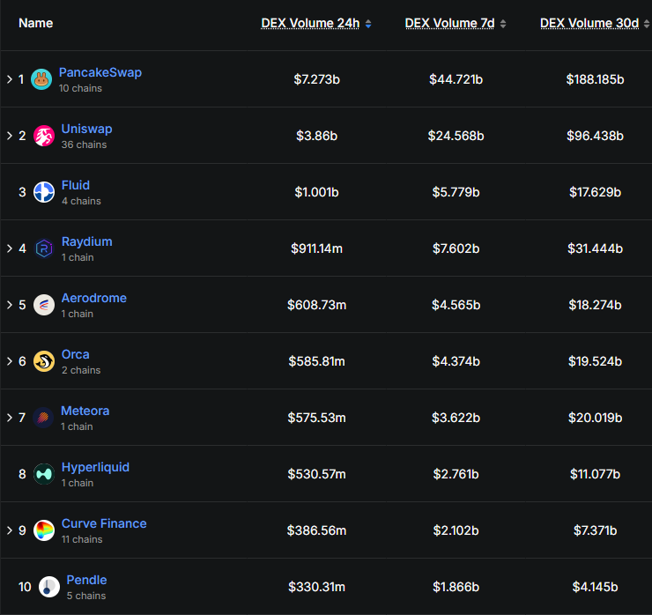Open the Curve Finance protocol link

click(x=104, y=523)
